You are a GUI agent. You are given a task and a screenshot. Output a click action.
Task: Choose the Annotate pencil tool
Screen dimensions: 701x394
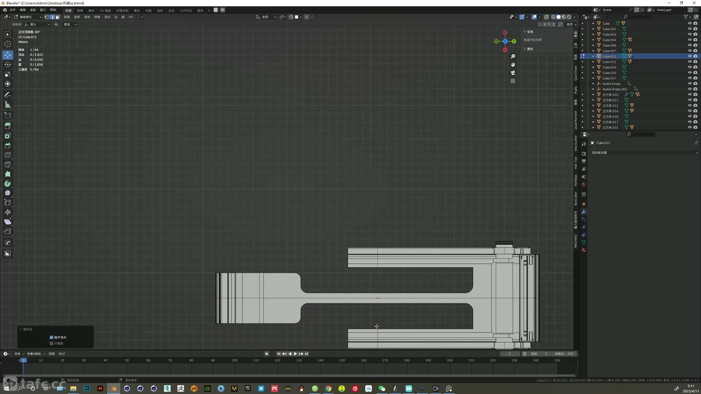(8, 95)
